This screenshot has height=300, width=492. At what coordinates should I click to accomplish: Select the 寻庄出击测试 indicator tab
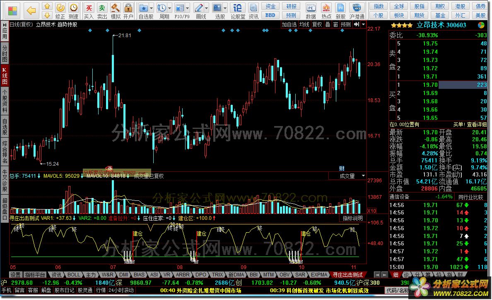click(x=347, y=275)
